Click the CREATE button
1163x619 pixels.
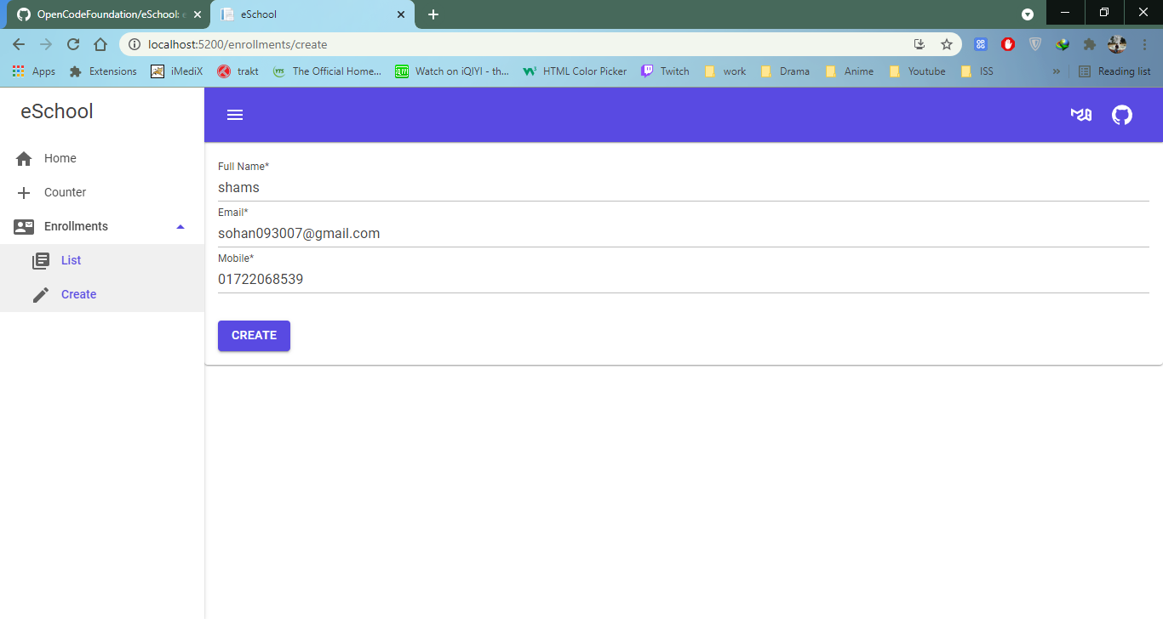tap(254, 335)
